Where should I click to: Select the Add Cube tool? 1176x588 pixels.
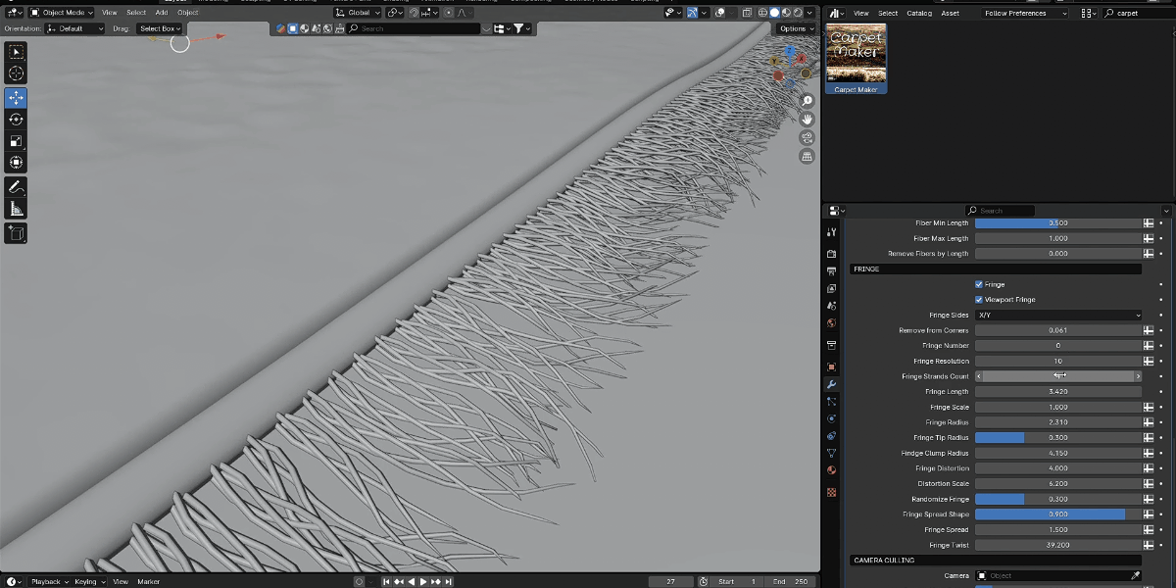pyautogui.click(x=16, y=233)
